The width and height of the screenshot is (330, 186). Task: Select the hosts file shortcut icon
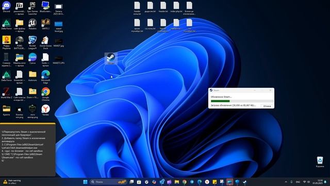(x=45, y=60)
